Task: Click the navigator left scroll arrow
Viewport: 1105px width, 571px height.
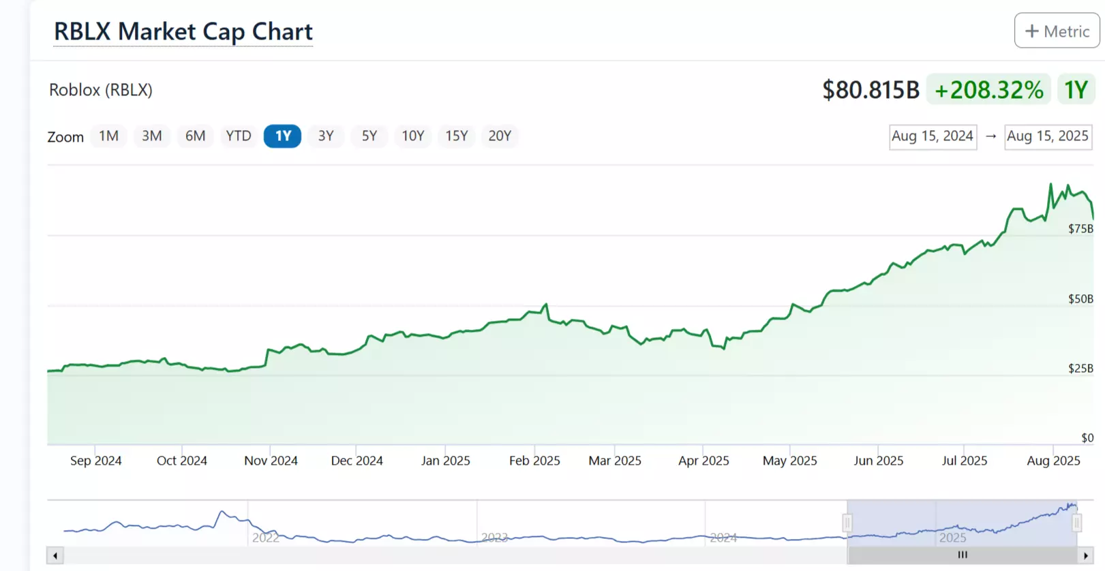Action: pyautogui.click(x=55, y=555)
